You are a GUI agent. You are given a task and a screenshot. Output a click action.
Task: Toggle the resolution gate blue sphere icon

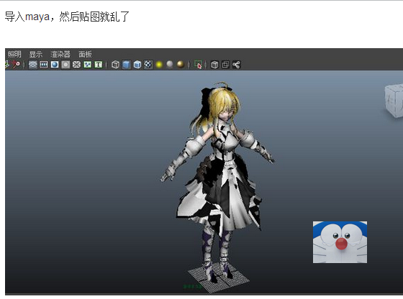55,65
